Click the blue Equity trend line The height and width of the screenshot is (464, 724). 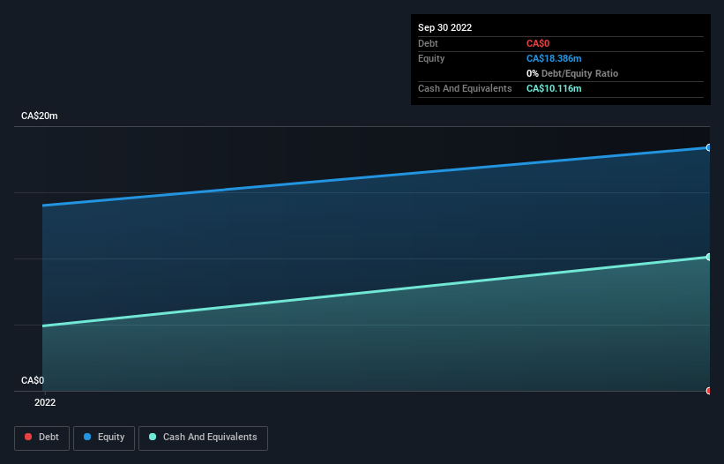coord(376,176)
